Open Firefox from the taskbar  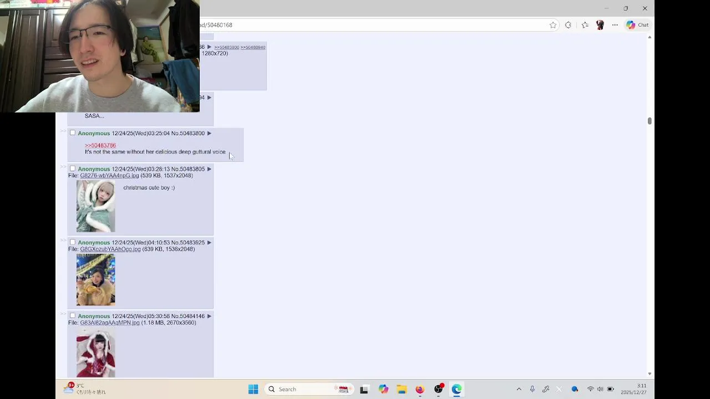pos(420,389)
